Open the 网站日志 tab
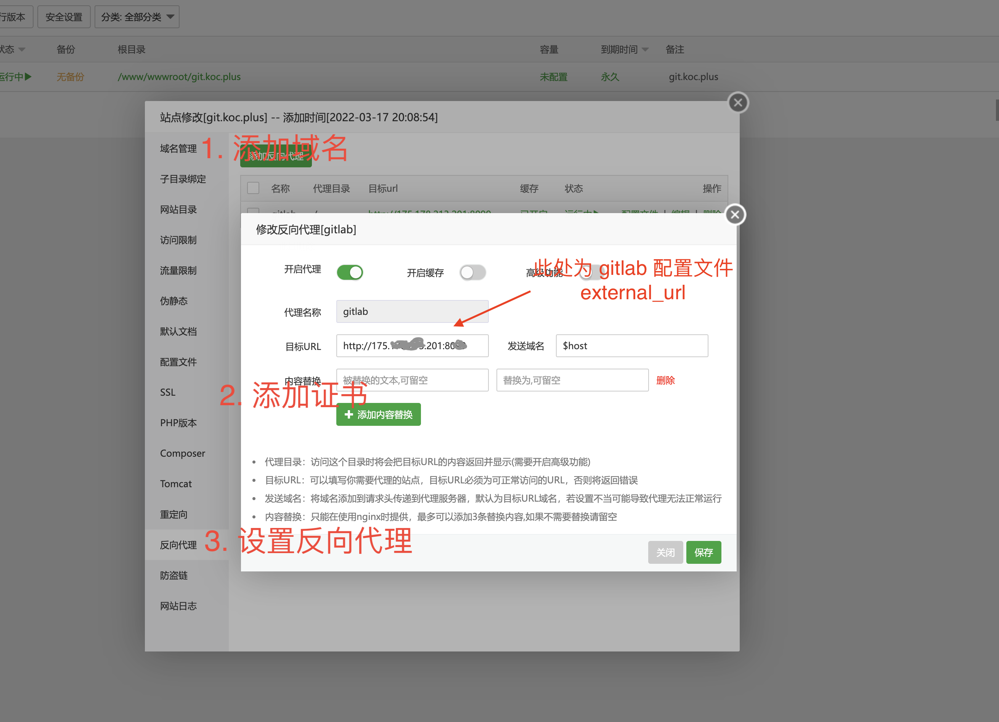 coord(178,606)
